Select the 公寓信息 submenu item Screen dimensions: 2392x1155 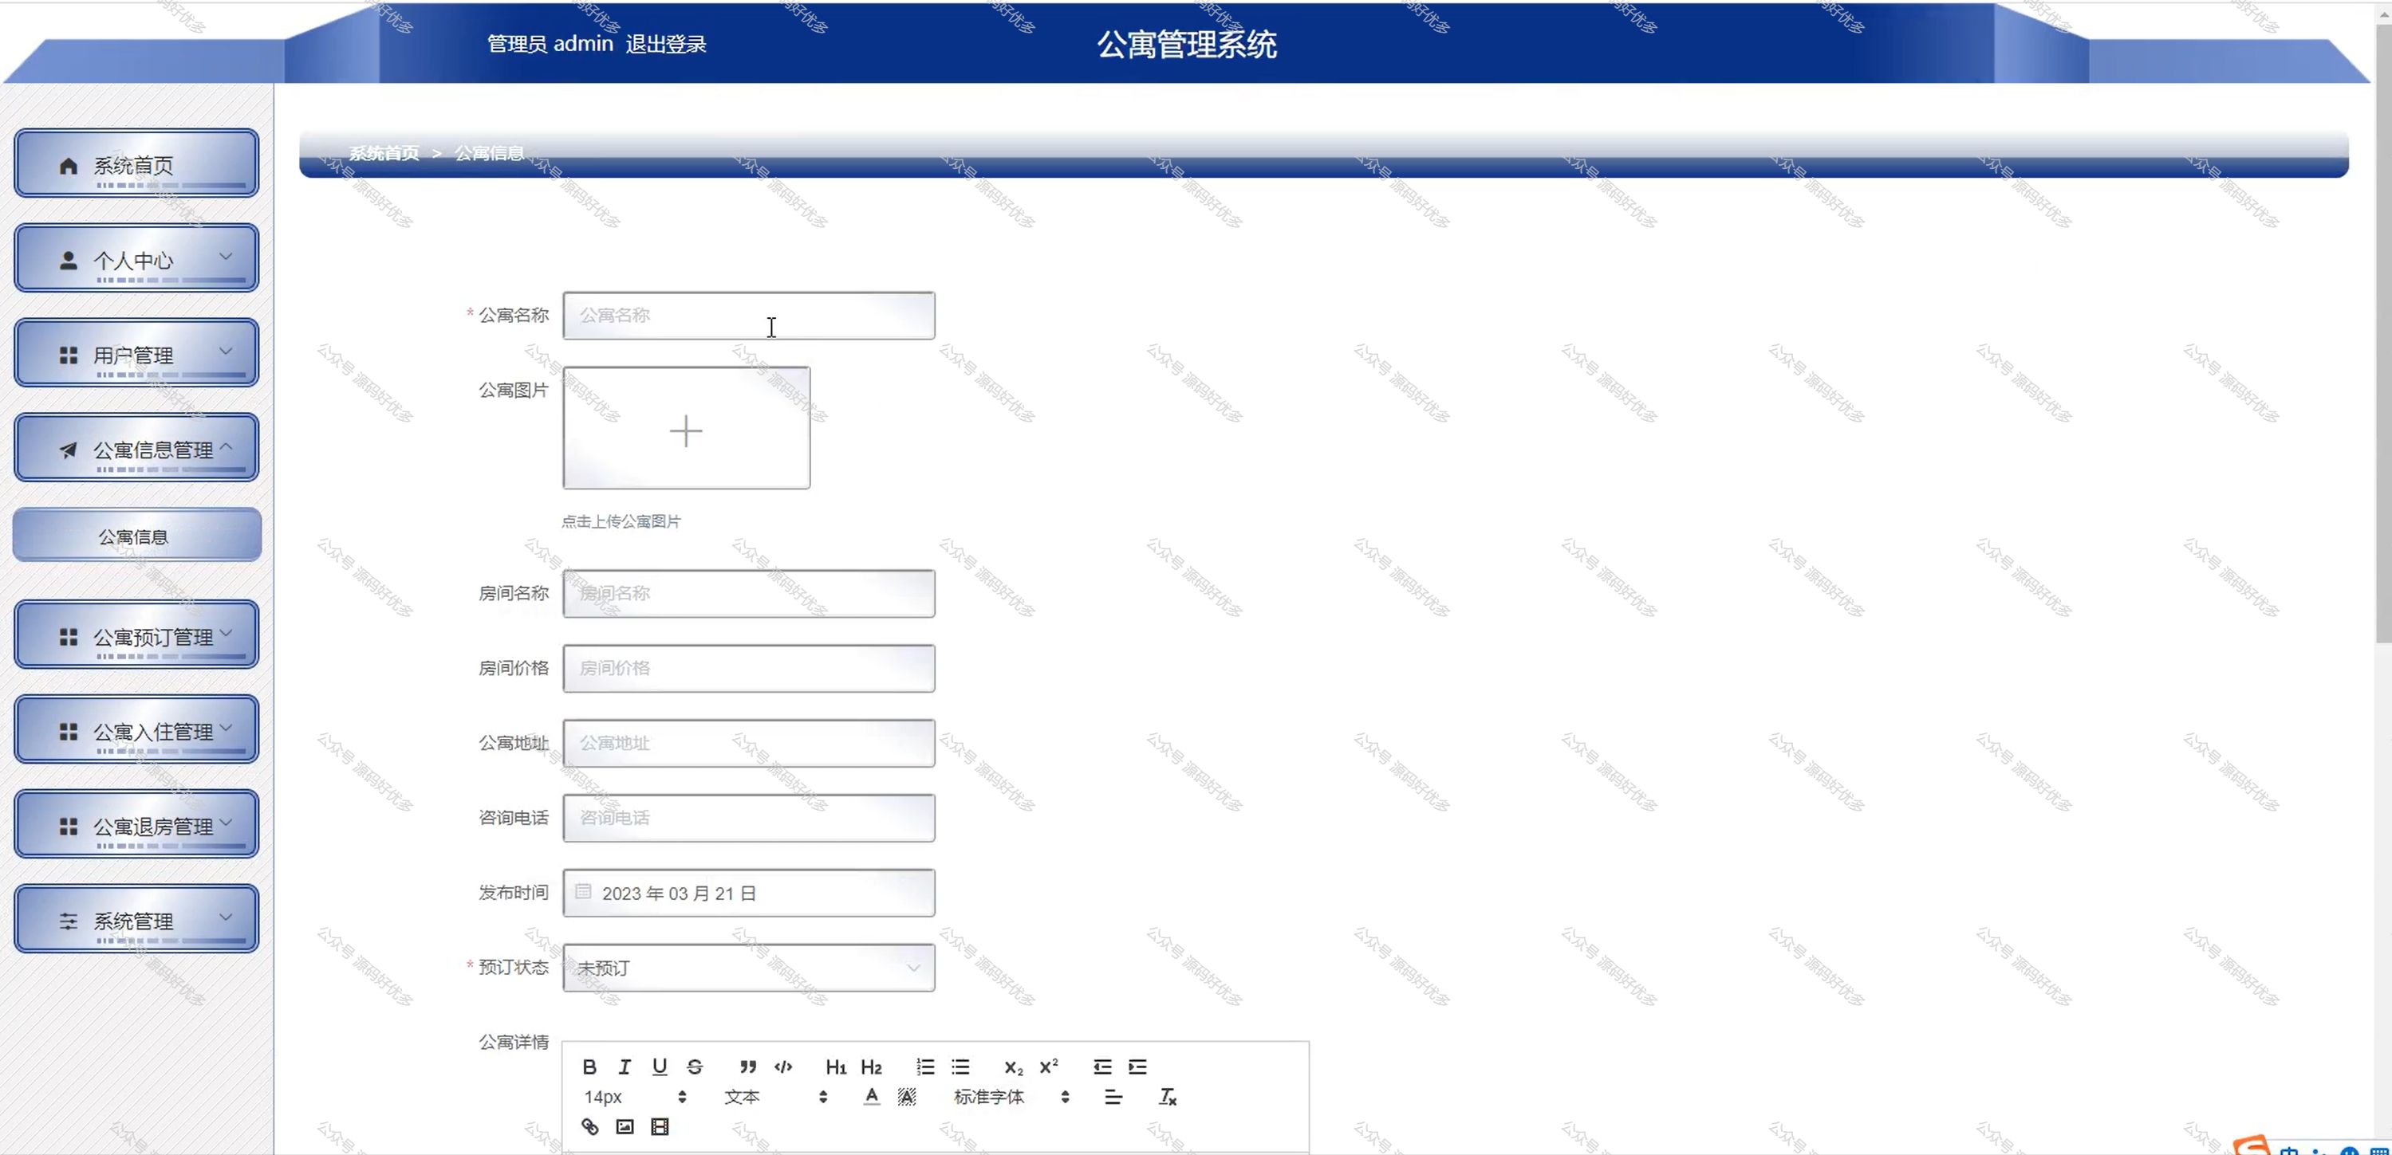pos(136,536)
